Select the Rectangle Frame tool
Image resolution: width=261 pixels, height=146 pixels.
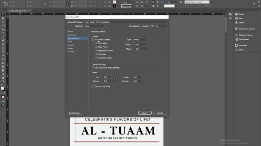[3, 48]
